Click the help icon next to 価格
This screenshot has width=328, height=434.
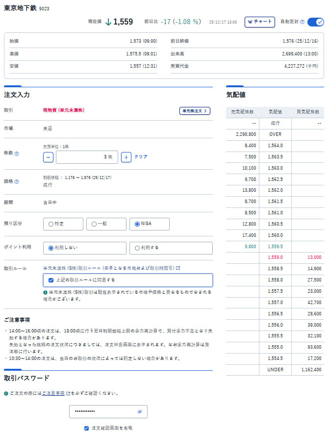[x=17, y=181]
